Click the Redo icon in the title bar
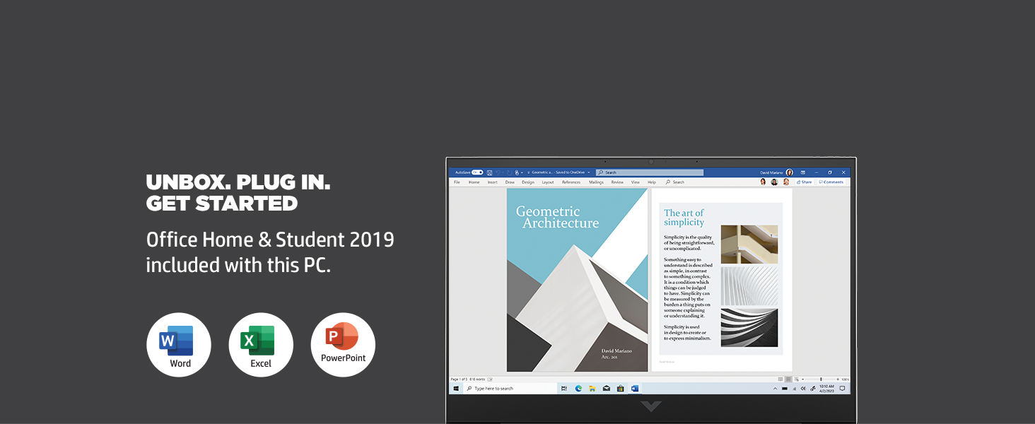1035x424 pixels. point(509,172)
